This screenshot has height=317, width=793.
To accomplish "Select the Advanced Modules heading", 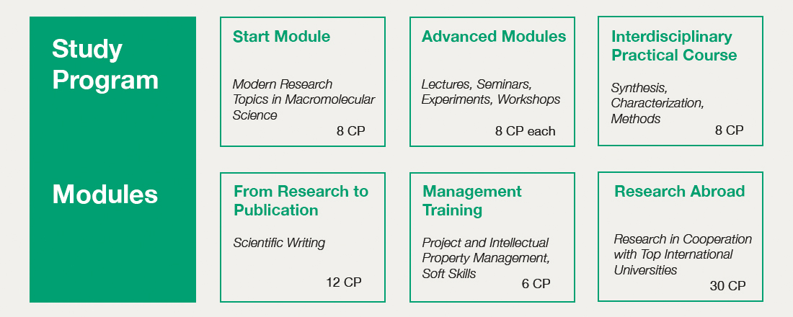I will (494, 37).
